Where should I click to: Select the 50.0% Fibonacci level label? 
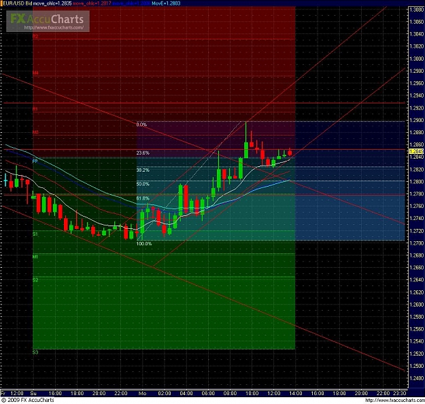143,184
